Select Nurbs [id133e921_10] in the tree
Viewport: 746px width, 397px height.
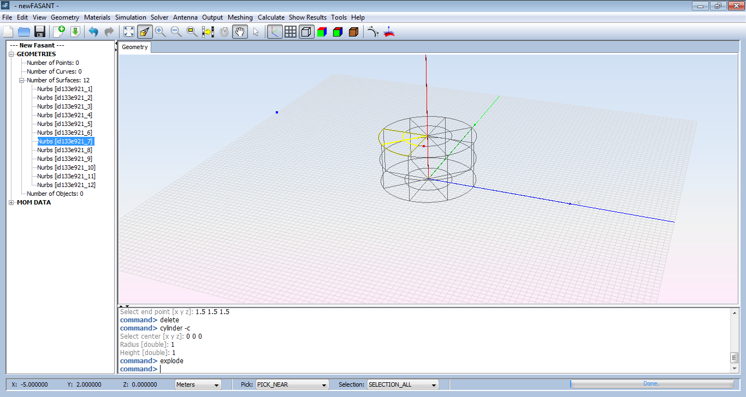pos(66,167)
